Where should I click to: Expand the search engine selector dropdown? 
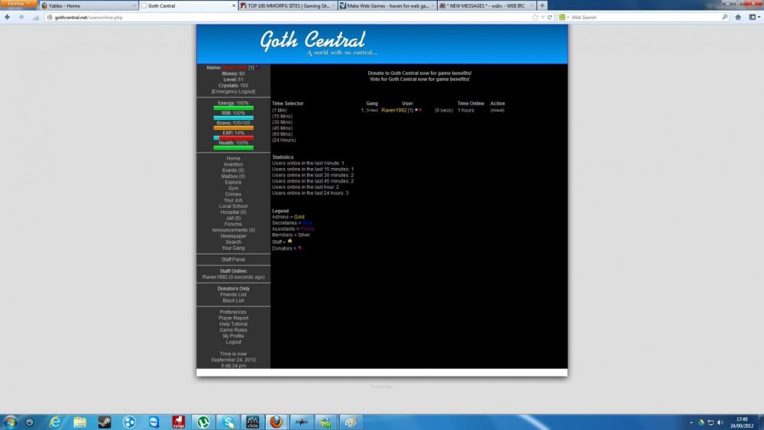click(565, 17)
